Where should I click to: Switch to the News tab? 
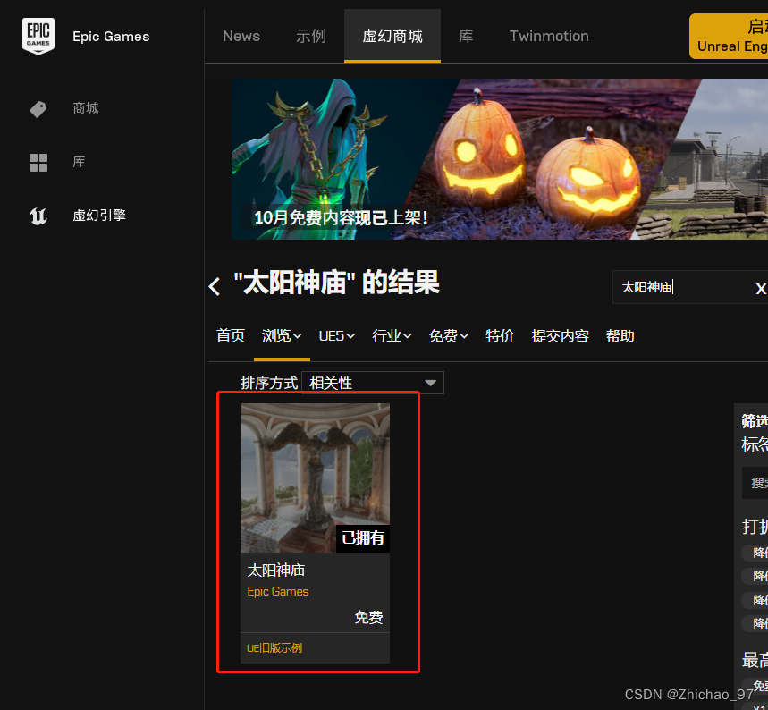(241, 36)
